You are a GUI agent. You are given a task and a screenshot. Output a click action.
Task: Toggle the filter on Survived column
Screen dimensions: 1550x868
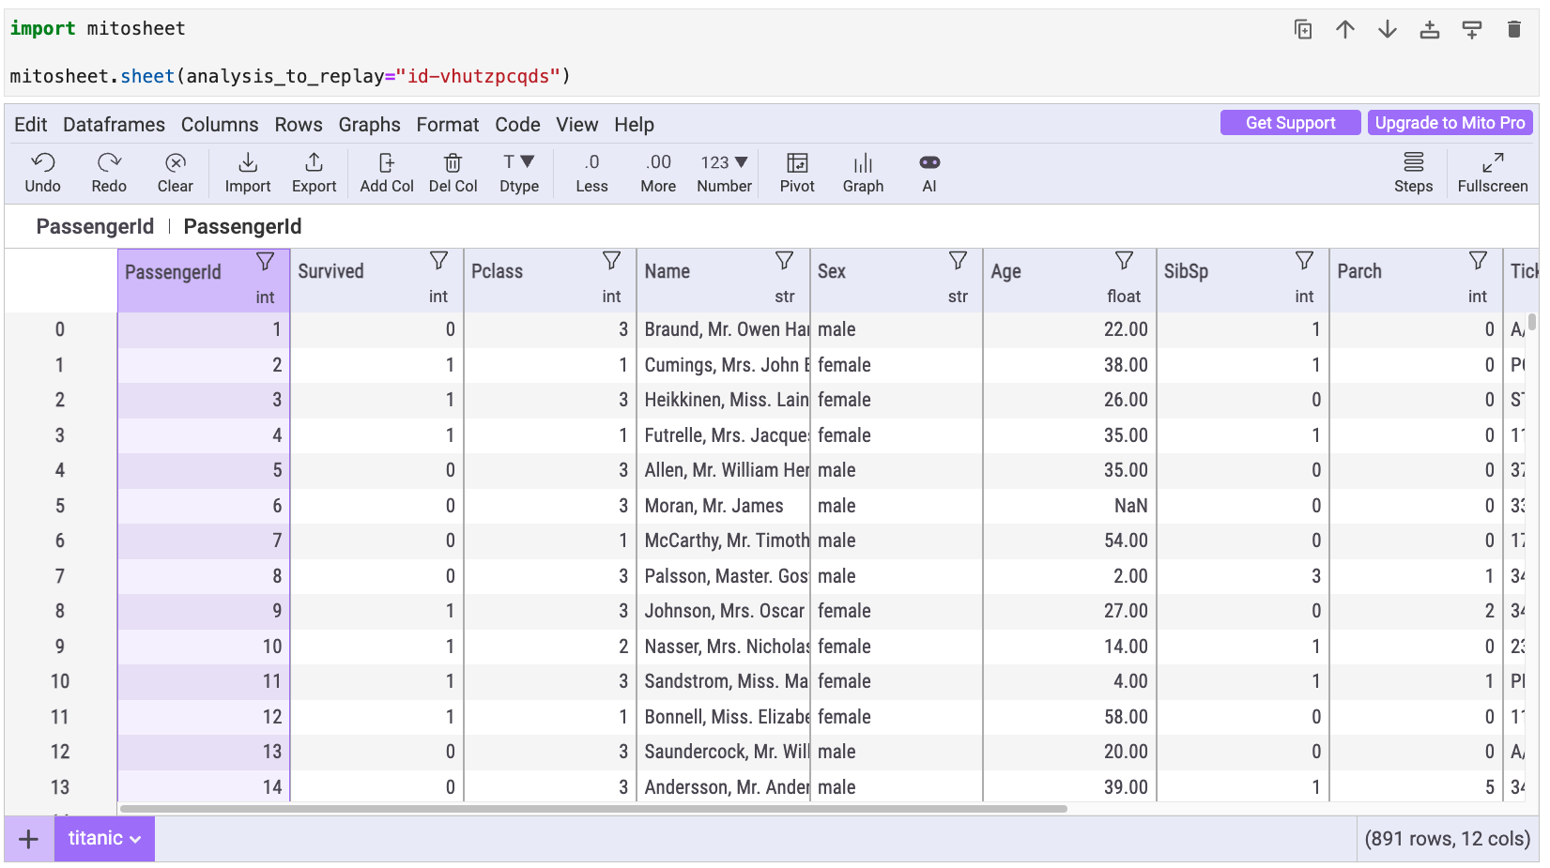point(438,261)
